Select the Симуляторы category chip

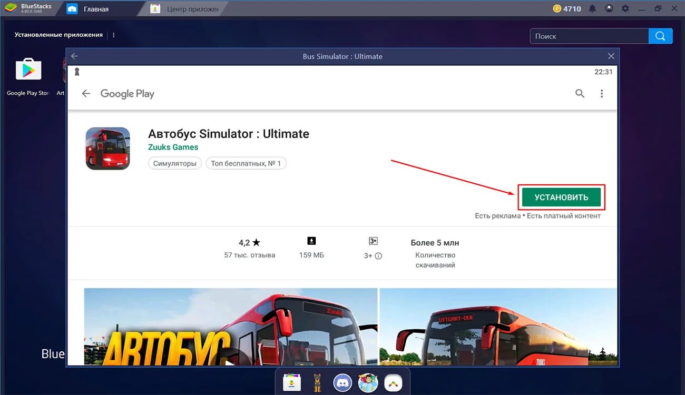pyautogui.click(x=175, y=163)
